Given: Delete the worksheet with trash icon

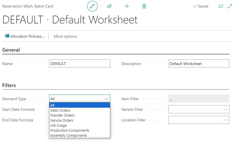Looking at the screenshot, I should tap(144, 6).
